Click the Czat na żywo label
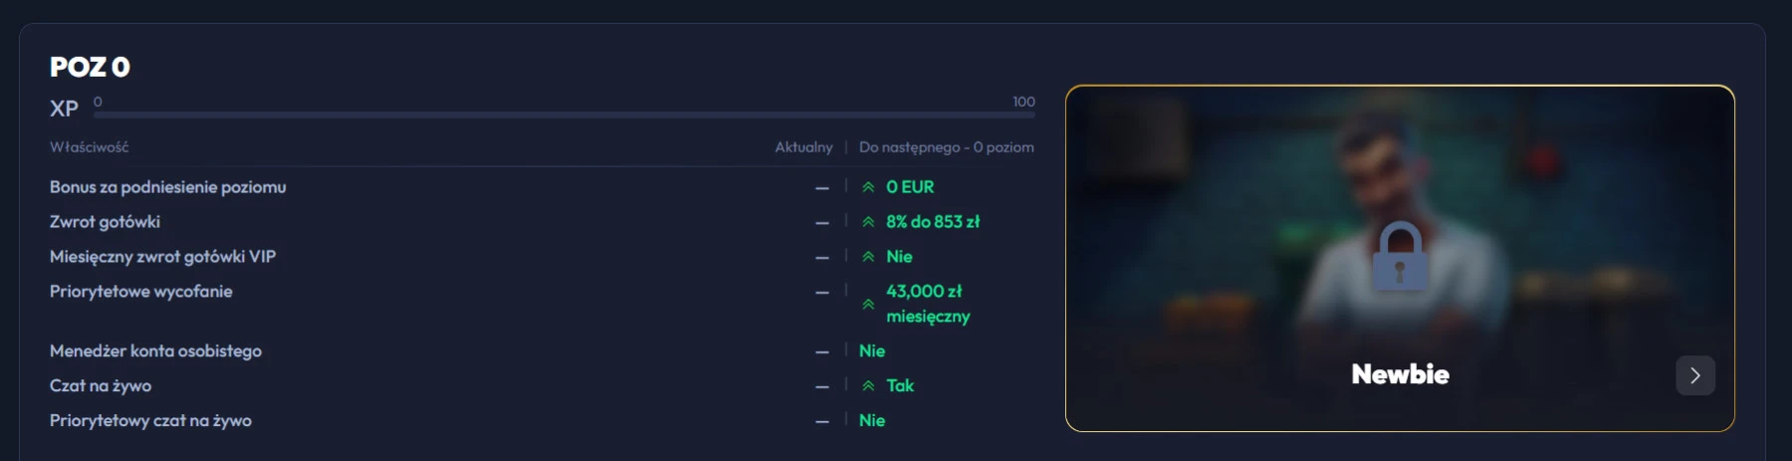The width and height of the screenshot is (1792, 461). point(101,386)
